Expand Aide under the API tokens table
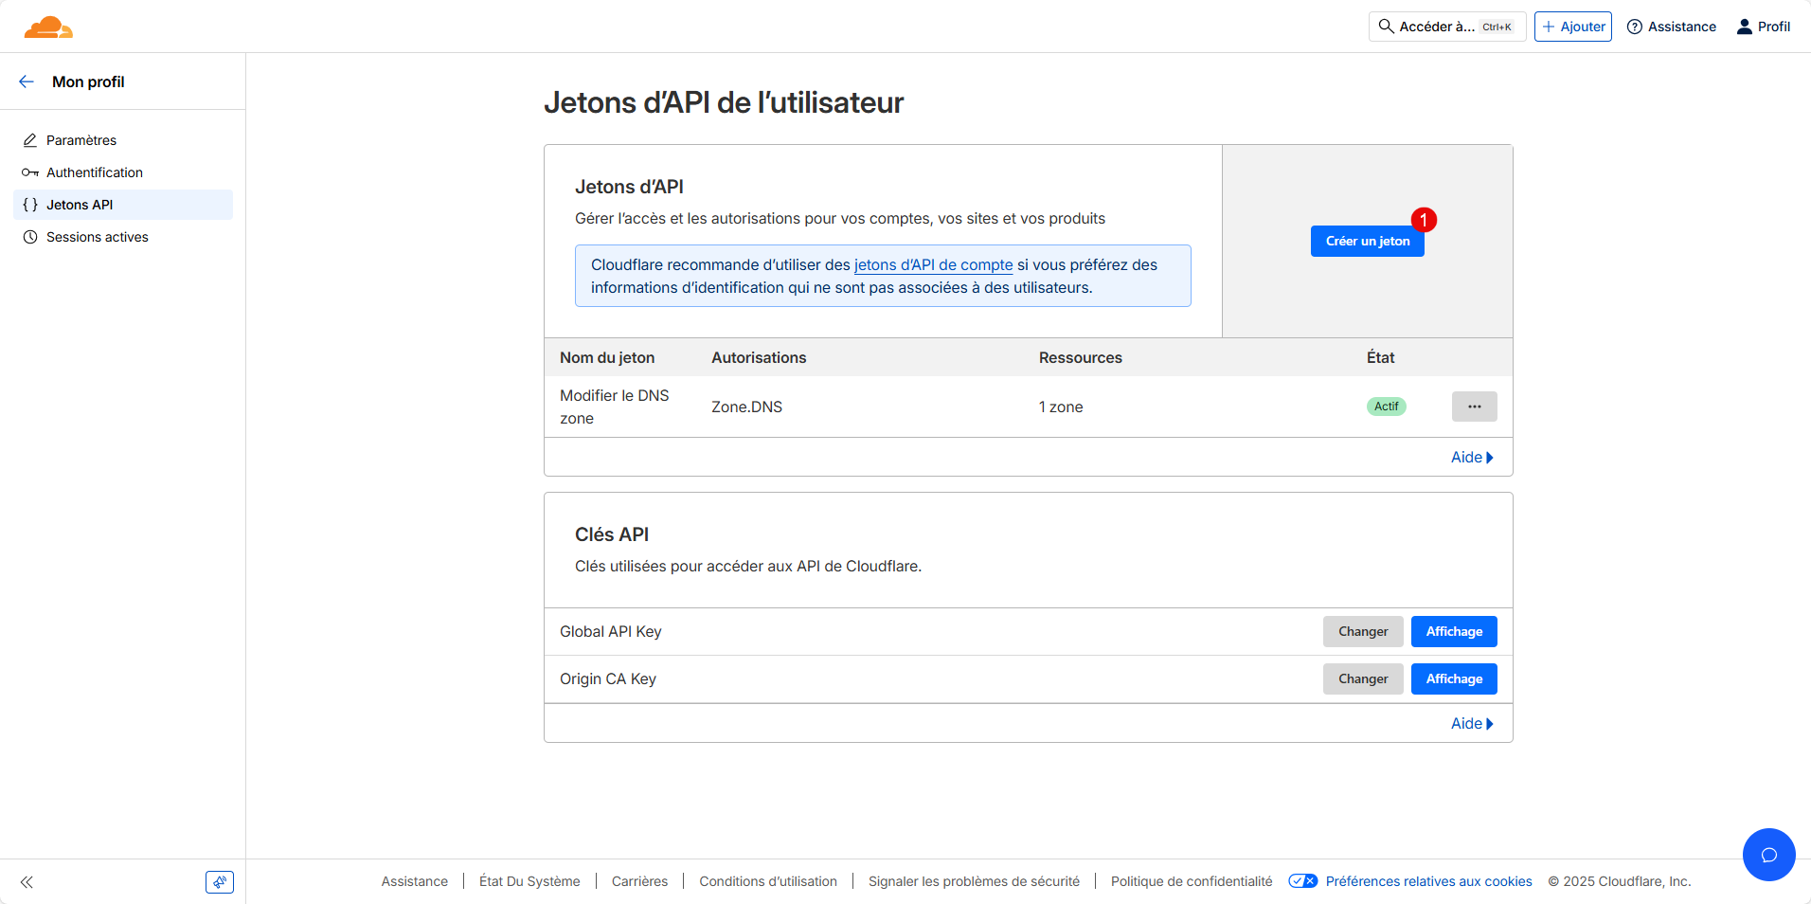The height and width of the screenshot is (904, 1811). (x=1471, y=458)
